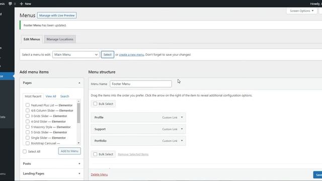The image size is (322, 181).
Task: Check 4 Grid Slider — Elementor checkbox
Action: [28, 121]
